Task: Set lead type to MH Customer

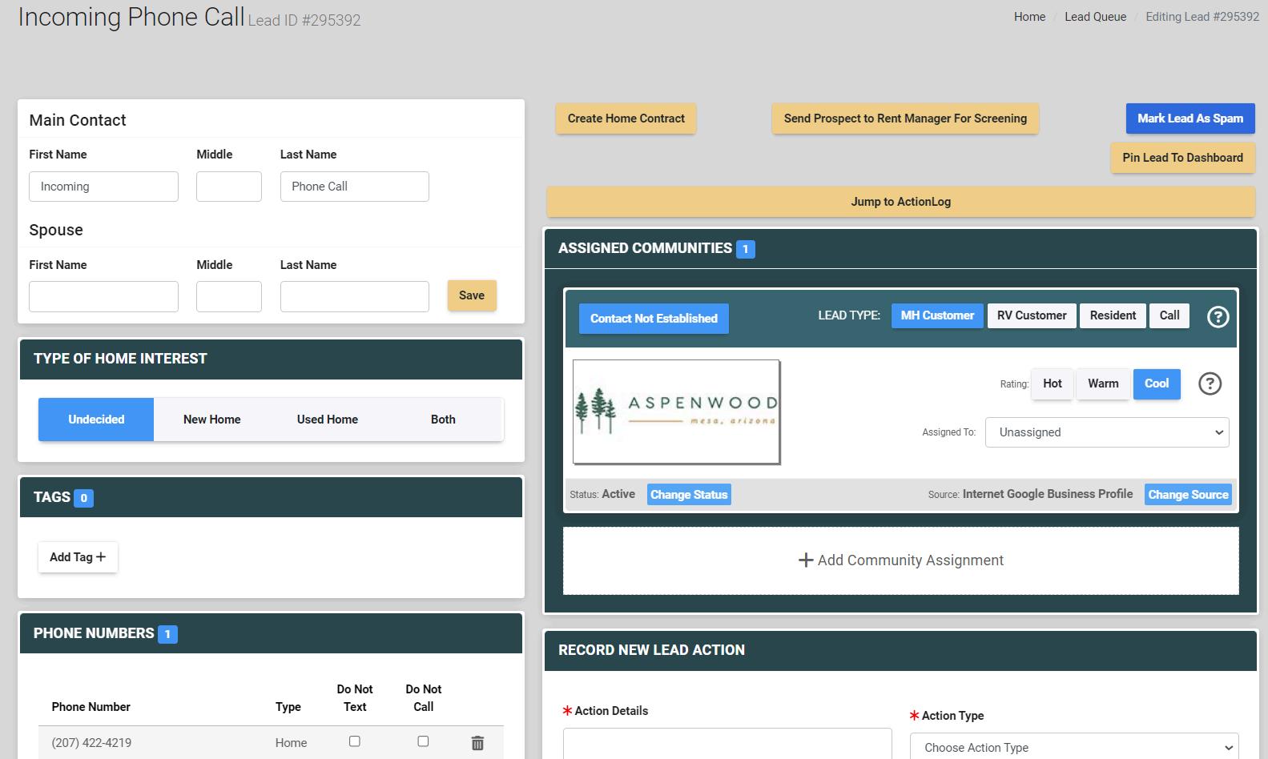Action: tap(937, 315)
